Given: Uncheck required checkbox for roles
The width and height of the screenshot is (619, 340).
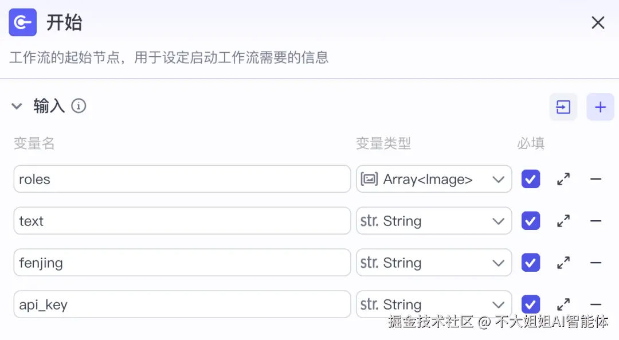Looking at the screenshot, I should [531, 179].
